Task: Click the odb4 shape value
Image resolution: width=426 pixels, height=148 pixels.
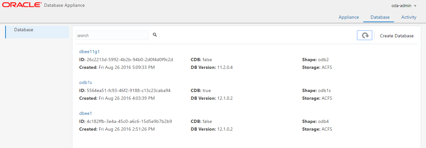Action: (x=324, y=121)
